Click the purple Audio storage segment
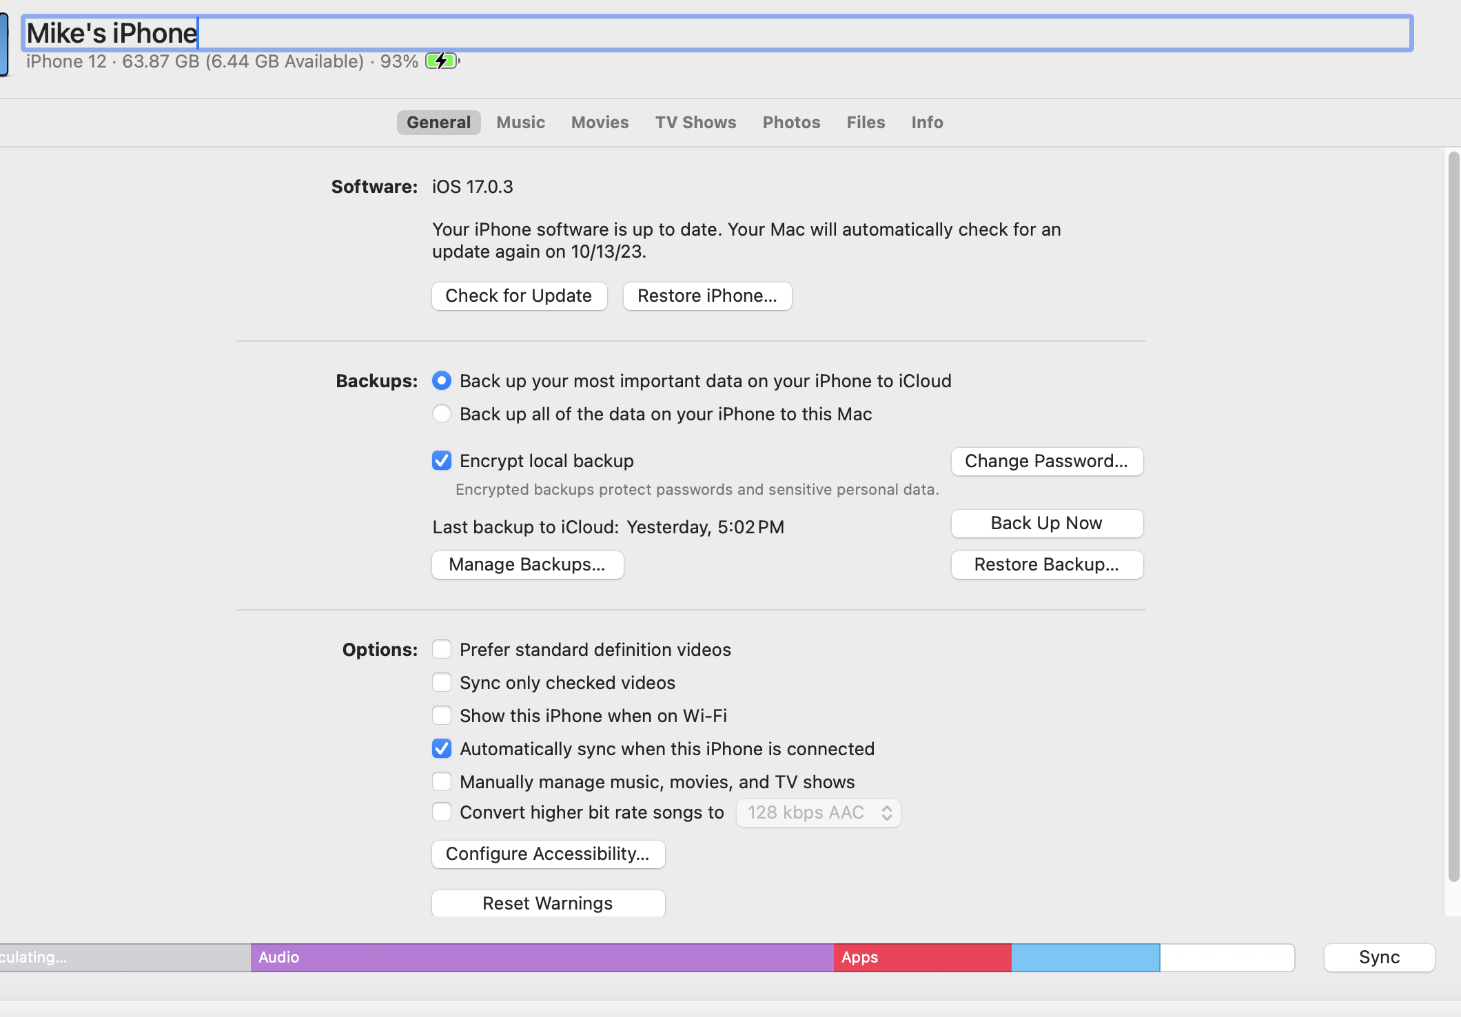The width and height of the screenshot is (1461, 1017). pyautogui.click(x=542, y=957)
